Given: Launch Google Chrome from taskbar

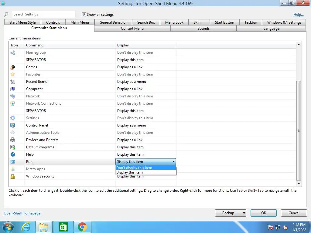Looking at the screenshot, I should [x=82, y=227].
